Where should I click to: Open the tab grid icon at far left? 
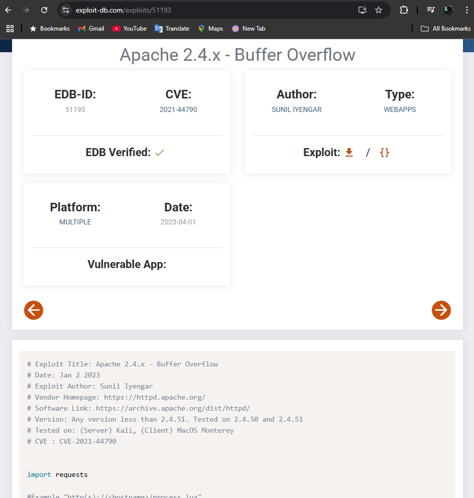pyautogui.click(x=10, y=29)
